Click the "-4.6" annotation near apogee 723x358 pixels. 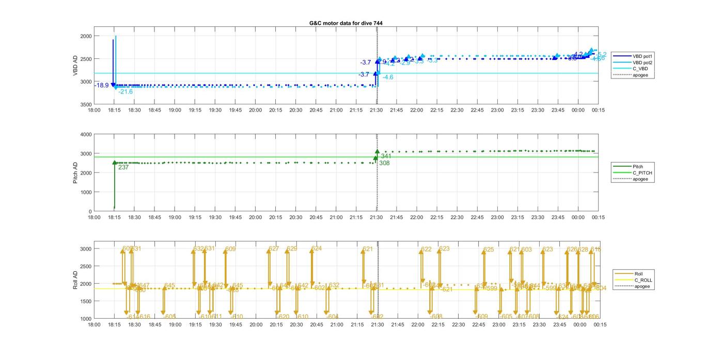[x=388, y=77]
